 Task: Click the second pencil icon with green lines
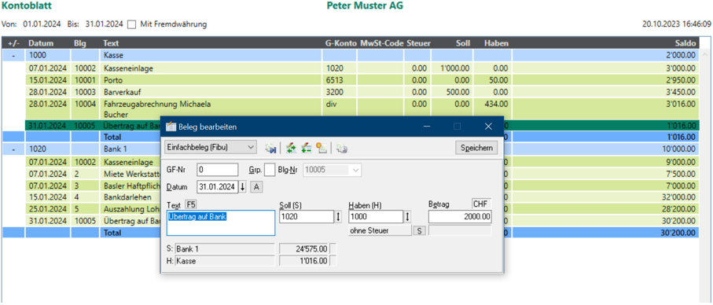(x=306, y=147)
